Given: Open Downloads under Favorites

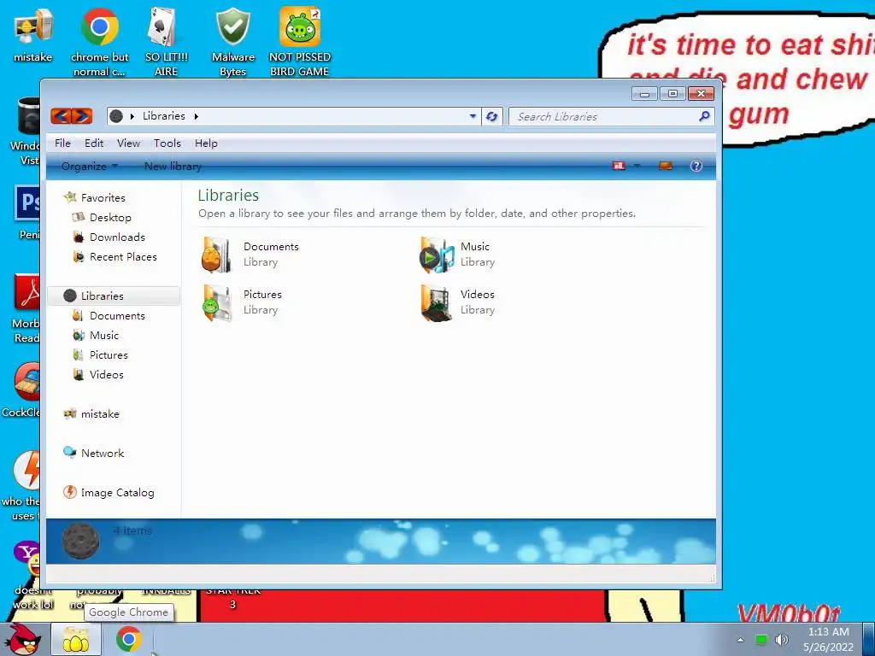Looking at the screenshot, I should point(109,237).
